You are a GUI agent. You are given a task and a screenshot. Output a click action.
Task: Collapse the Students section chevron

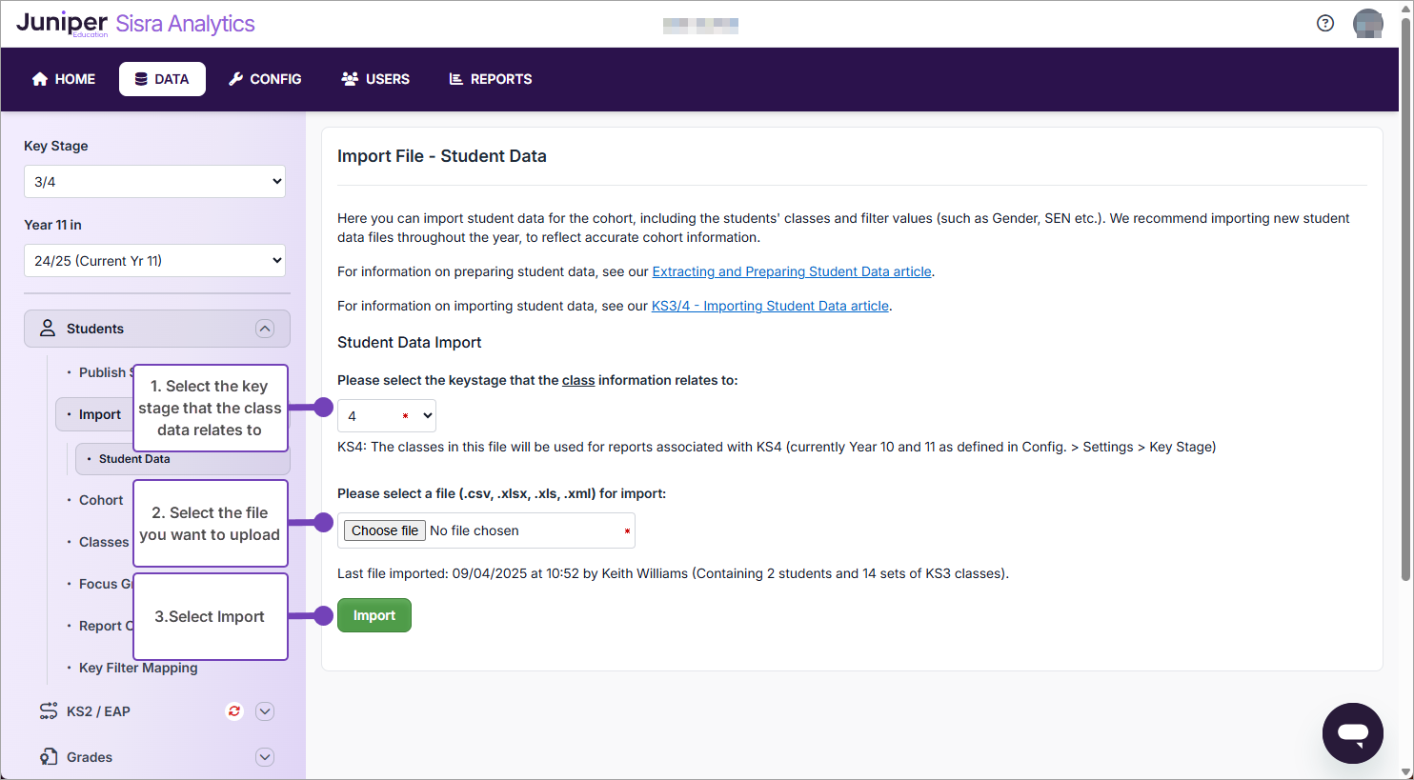(x=265, y=328)
